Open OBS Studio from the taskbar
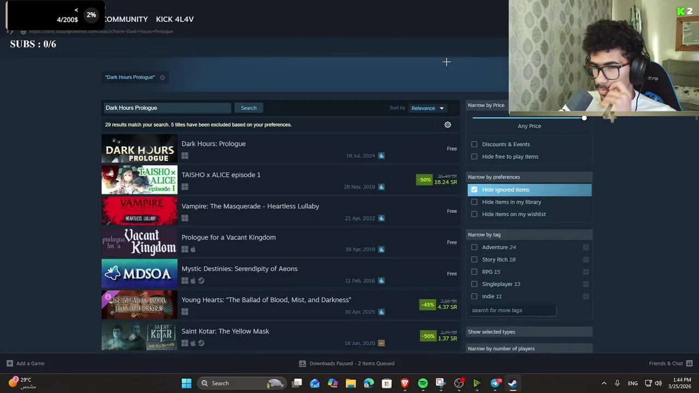The height and width of the screenshot is (393, 699). pyautogui.click(x=459, y=383)
